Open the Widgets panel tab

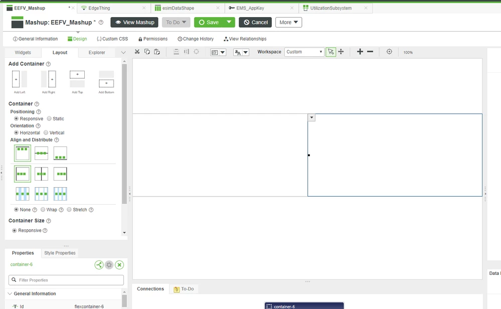pyautogui.click(x=23, y=52)
